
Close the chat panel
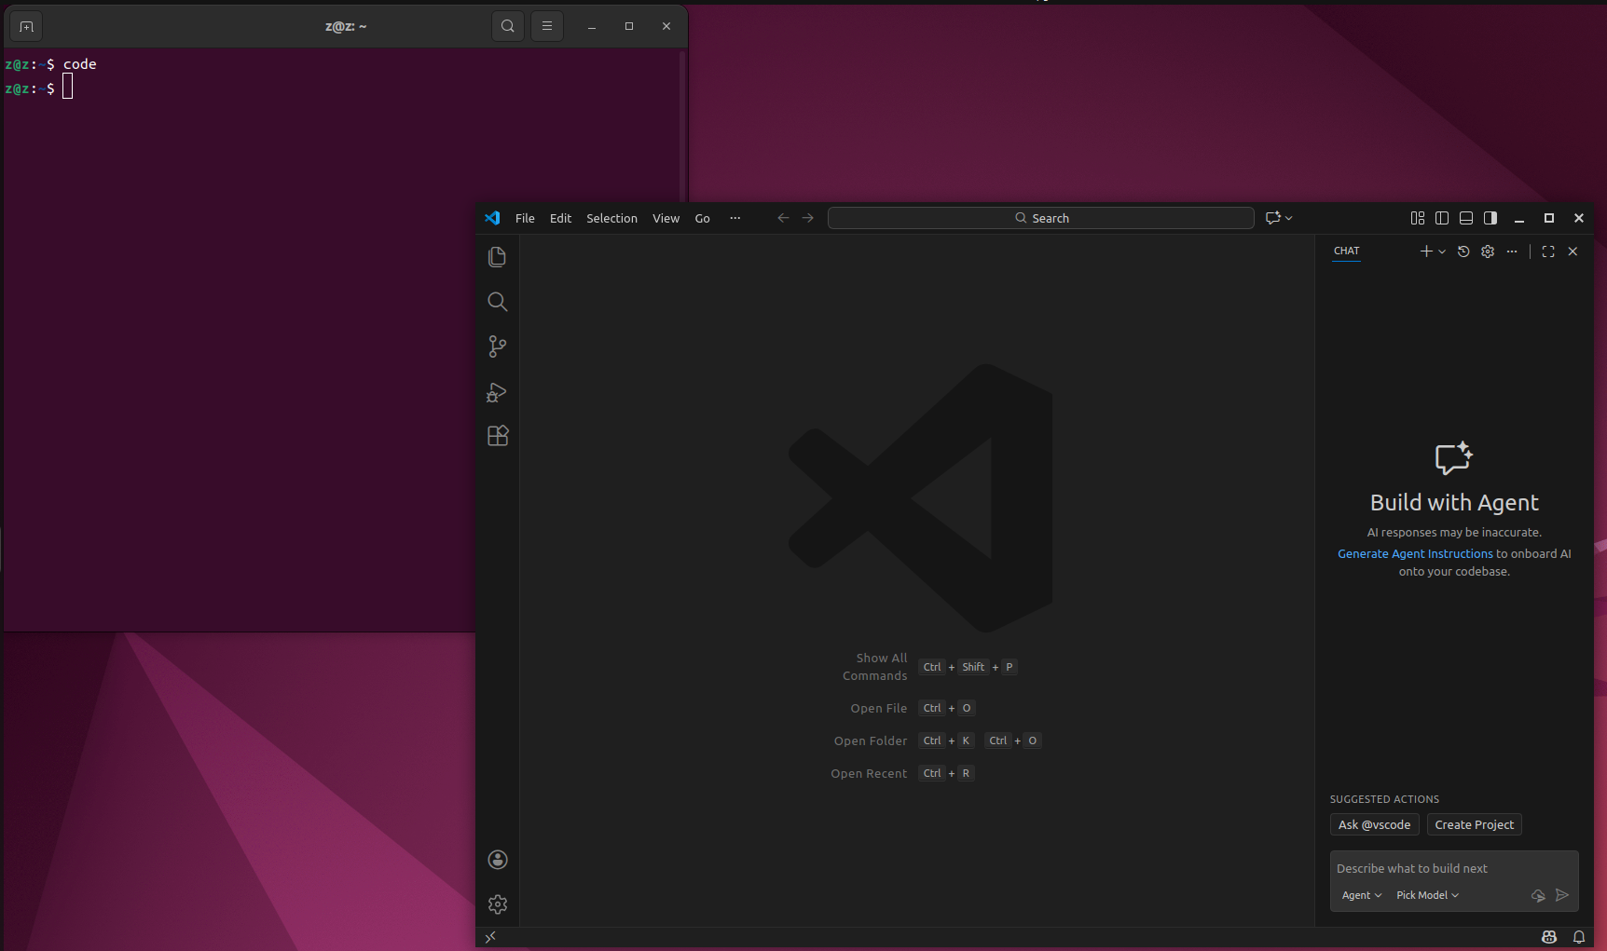tap(1573, 251)
